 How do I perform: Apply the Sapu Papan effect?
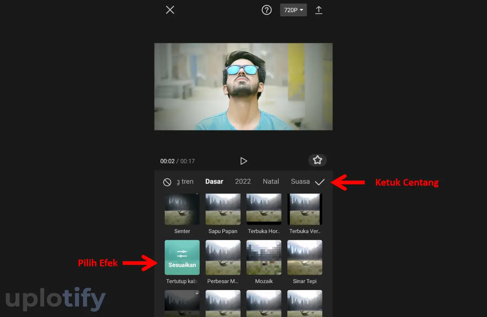tap(223, 209)
